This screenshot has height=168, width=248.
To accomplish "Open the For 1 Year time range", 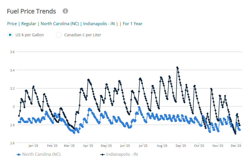I will pyautogui.click(x=133, y=24).
